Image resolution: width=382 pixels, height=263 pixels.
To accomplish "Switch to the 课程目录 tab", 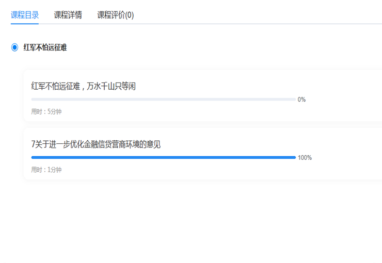I will click(25, 15).
